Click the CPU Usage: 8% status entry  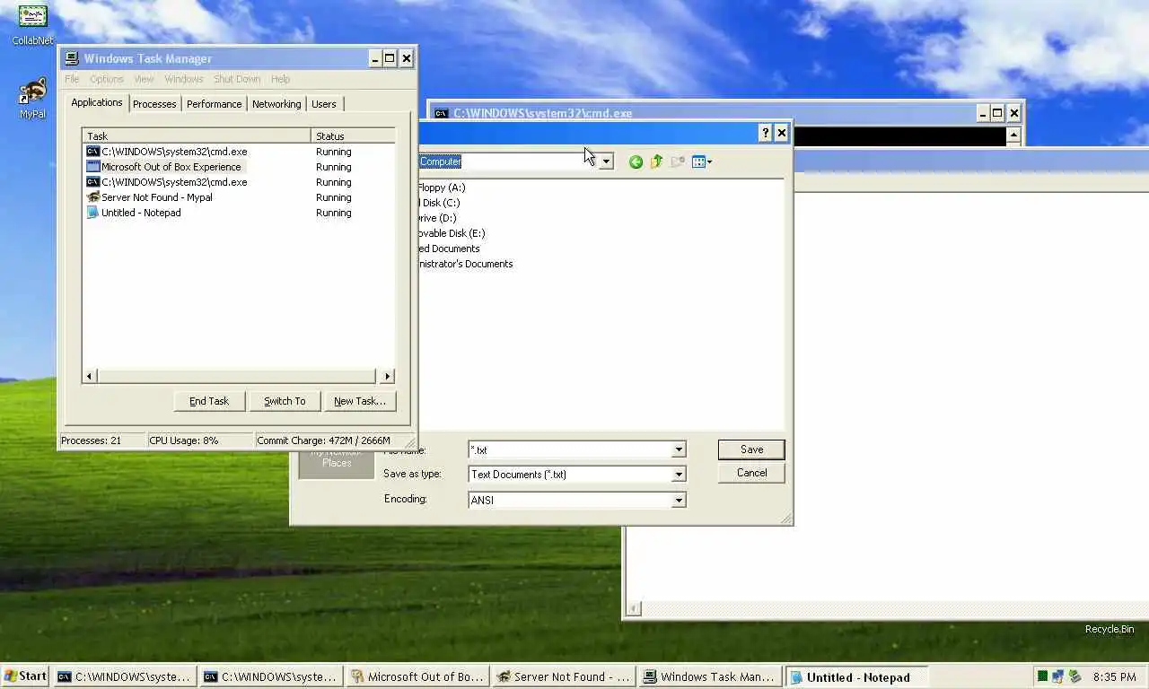(x=200, y=440)
